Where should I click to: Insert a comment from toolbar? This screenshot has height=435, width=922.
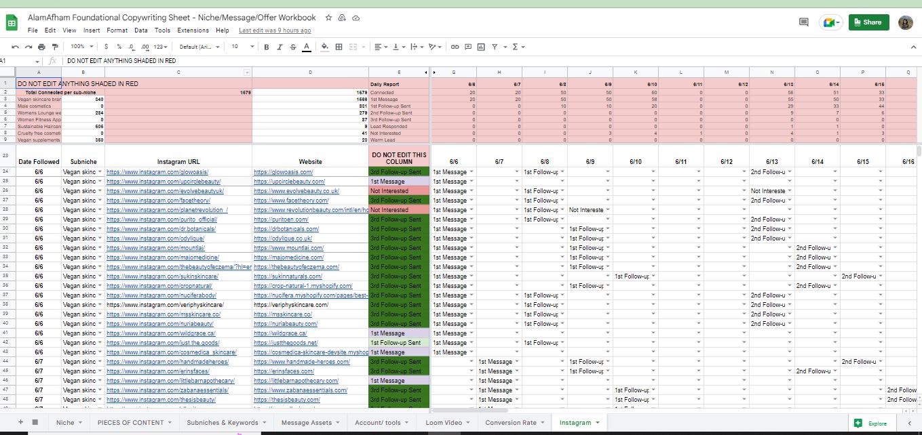click(x=468, y=47)
